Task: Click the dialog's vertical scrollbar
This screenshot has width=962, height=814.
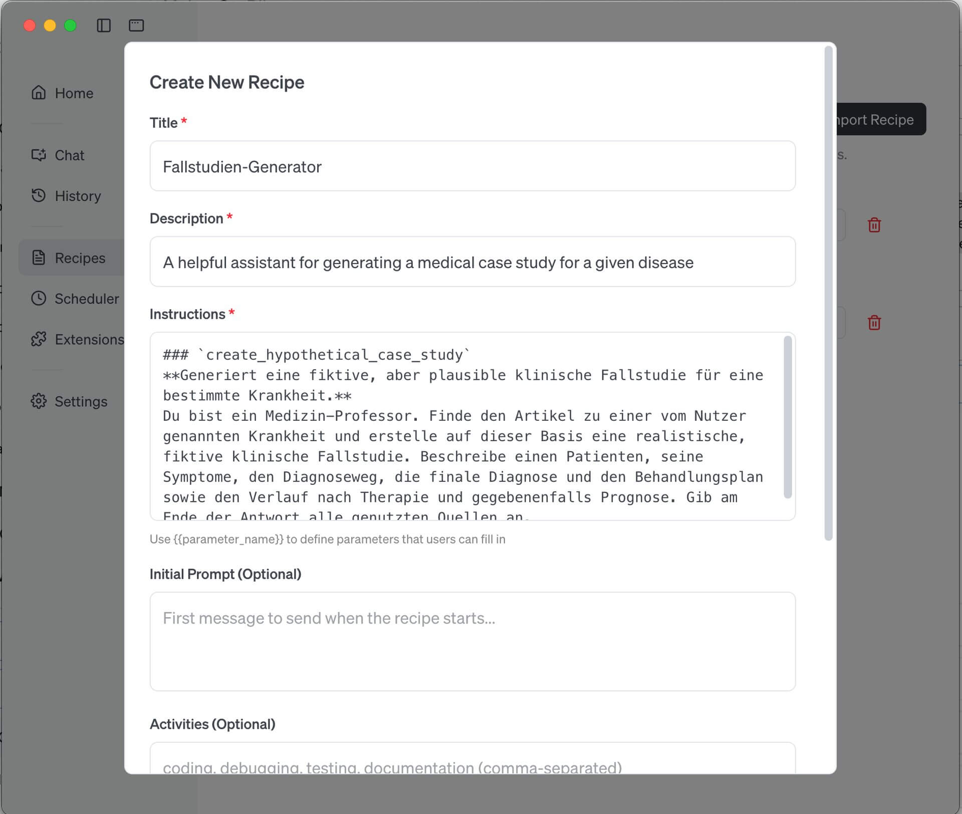Action: (x=828, y=293)
